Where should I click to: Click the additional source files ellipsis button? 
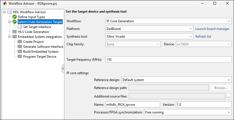click(229, 96)
